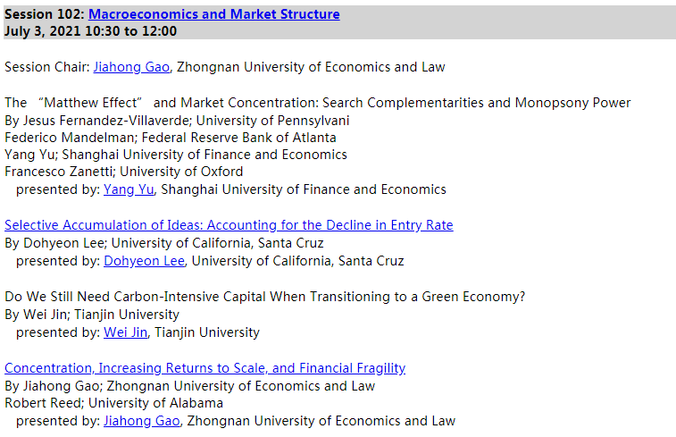Click the "By Wei Jin; Tianjin University" author line
This screenshot has width=676, height=437.
pos(92,315)
